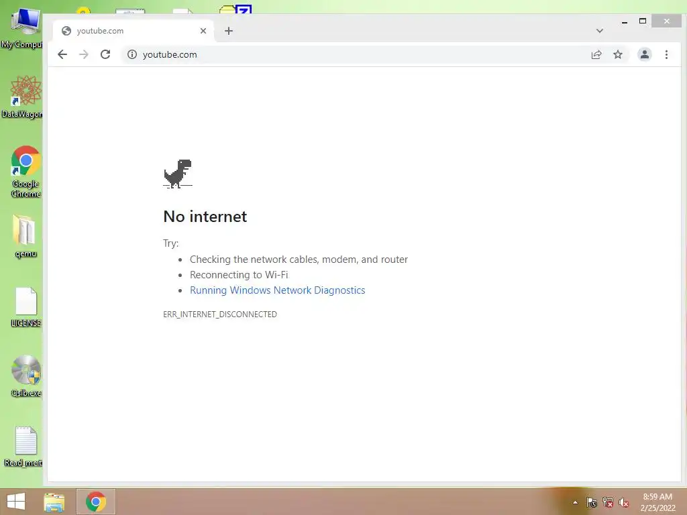Close the youtube.com tab
Screen dimensions: 687x515
(203, 31)
